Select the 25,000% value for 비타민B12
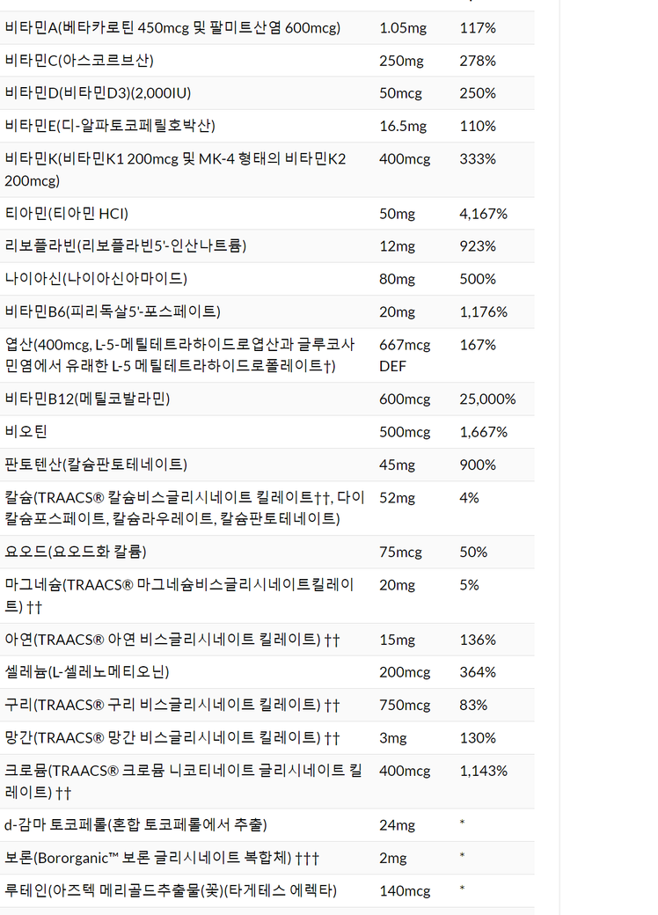The width and height of the screenshot is (658, 915). coord(487,399)
